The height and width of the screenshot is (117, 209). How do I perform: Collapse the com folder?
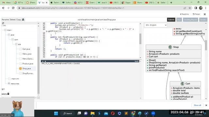point(12,39)
